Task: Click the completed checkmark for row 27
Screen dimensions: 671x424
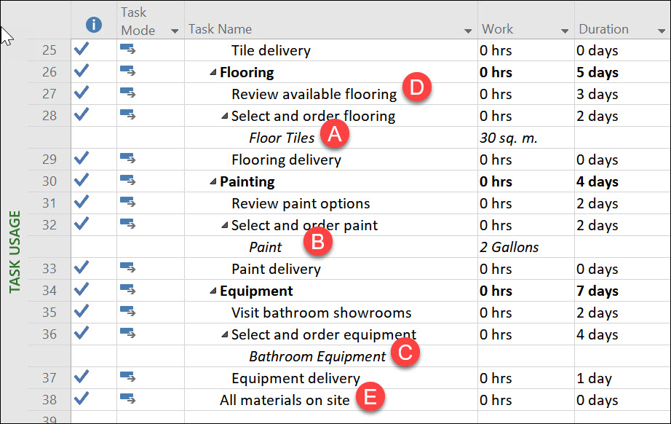Action: [82, 93]
